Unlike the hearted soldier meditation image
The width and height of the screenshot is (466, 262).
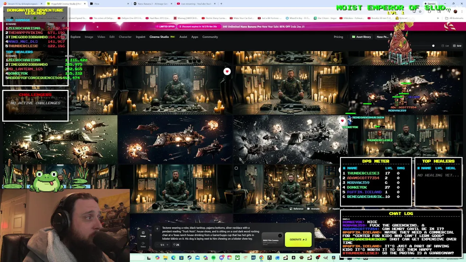[x=227, y=71]
